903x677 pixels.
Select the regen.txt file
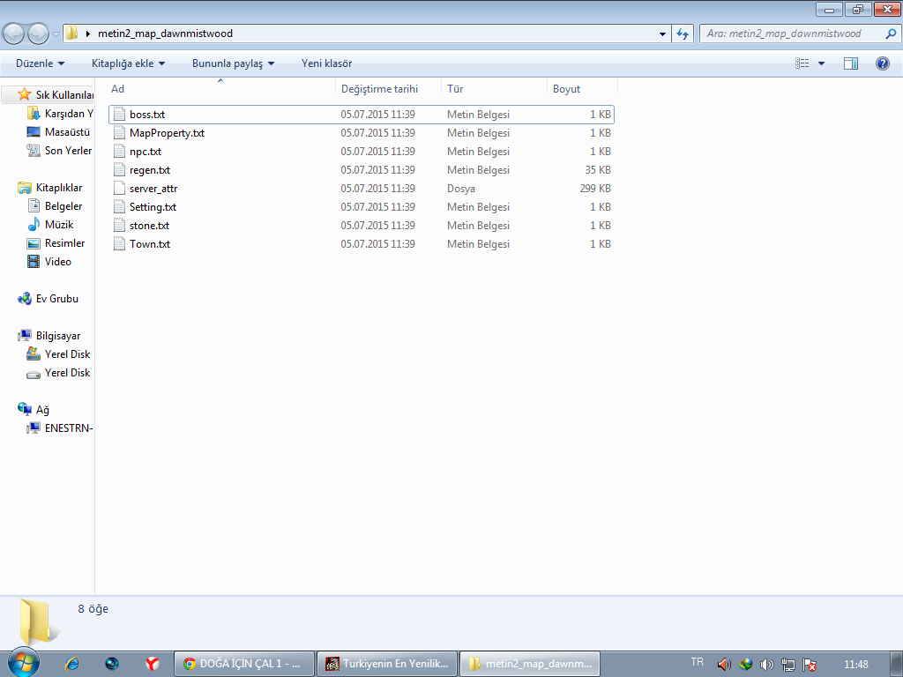point(361,170)
